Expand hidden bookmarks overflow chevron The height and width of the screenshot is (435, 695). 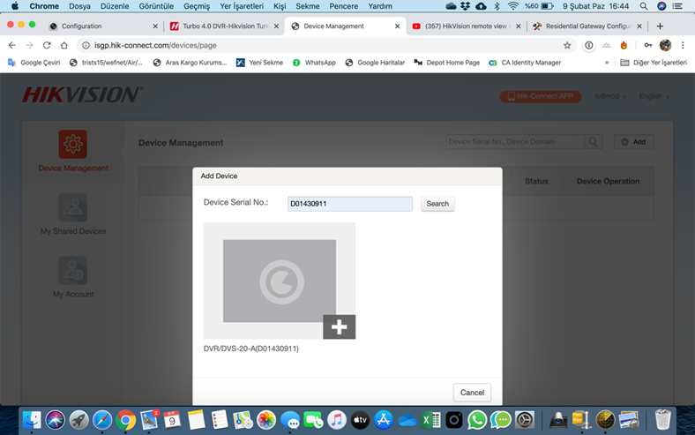tap(607, 63)
